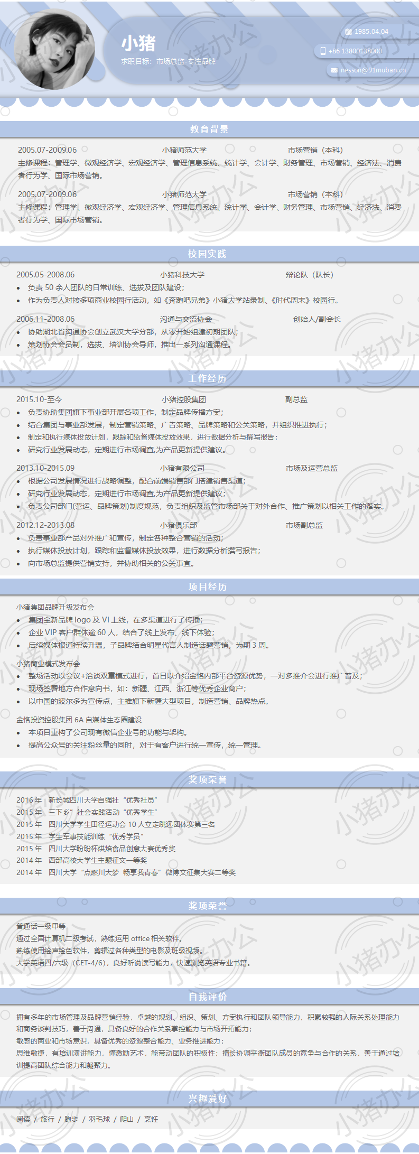The image size is (419, 1154).
Task: Select the 副总监 title beside 小猪控股集团
Action: click(296, 399)
